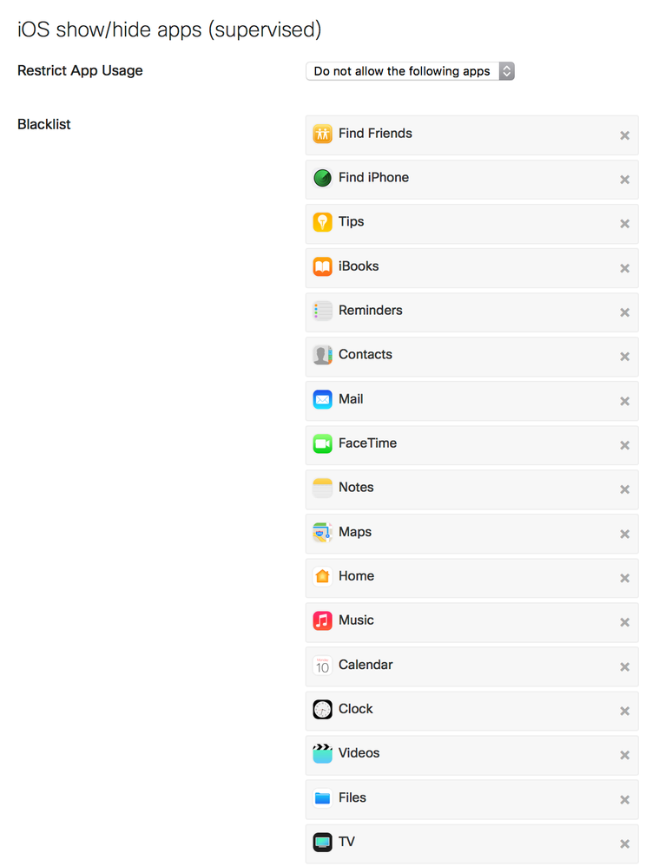Remove TV from the blacklist
Image resolution: width=659 pixels, height=866 pixels.
[625, 844]
